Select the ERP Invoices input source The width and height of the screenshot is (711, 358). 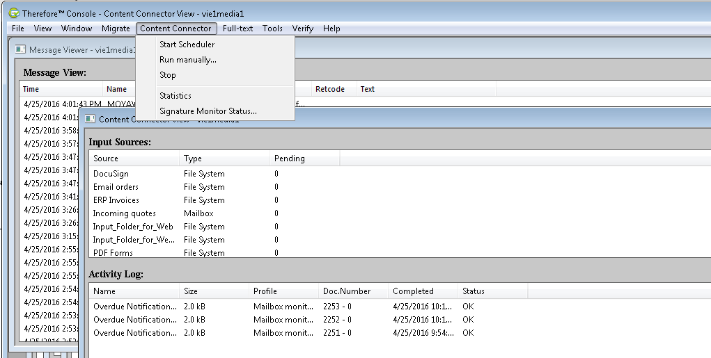click(x=116, y=200)
